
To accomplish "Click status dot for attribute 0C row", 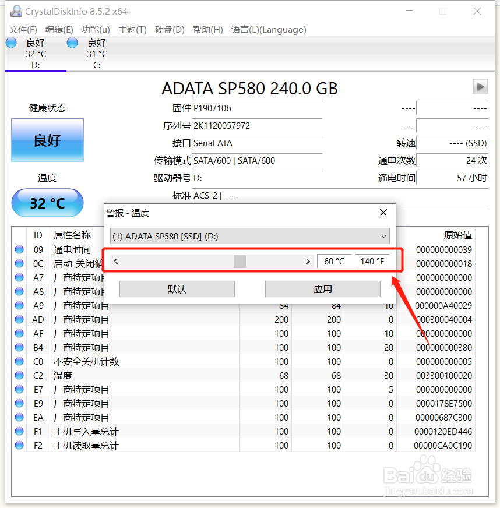I will [19, 263].
